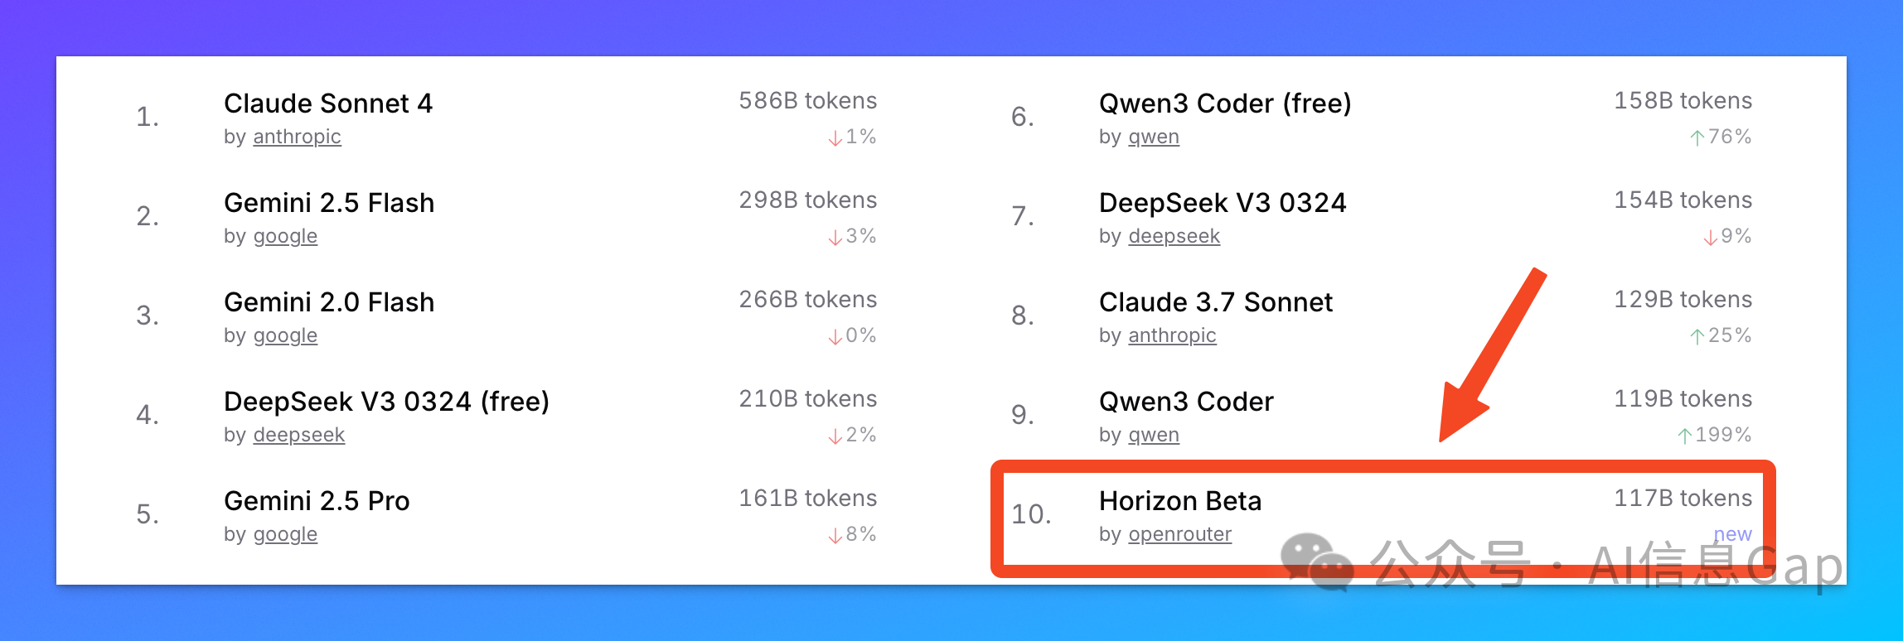Open the openrouter link under Horizon Beta
This screenshot has height=641, width=1903.
tap(1180, 534)
